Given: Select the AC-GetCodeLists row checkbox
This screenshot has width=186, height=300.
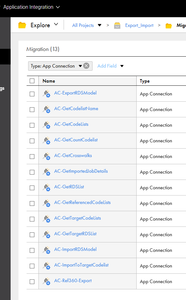Looking at the screenshot, I should click(x=32, y=125).
